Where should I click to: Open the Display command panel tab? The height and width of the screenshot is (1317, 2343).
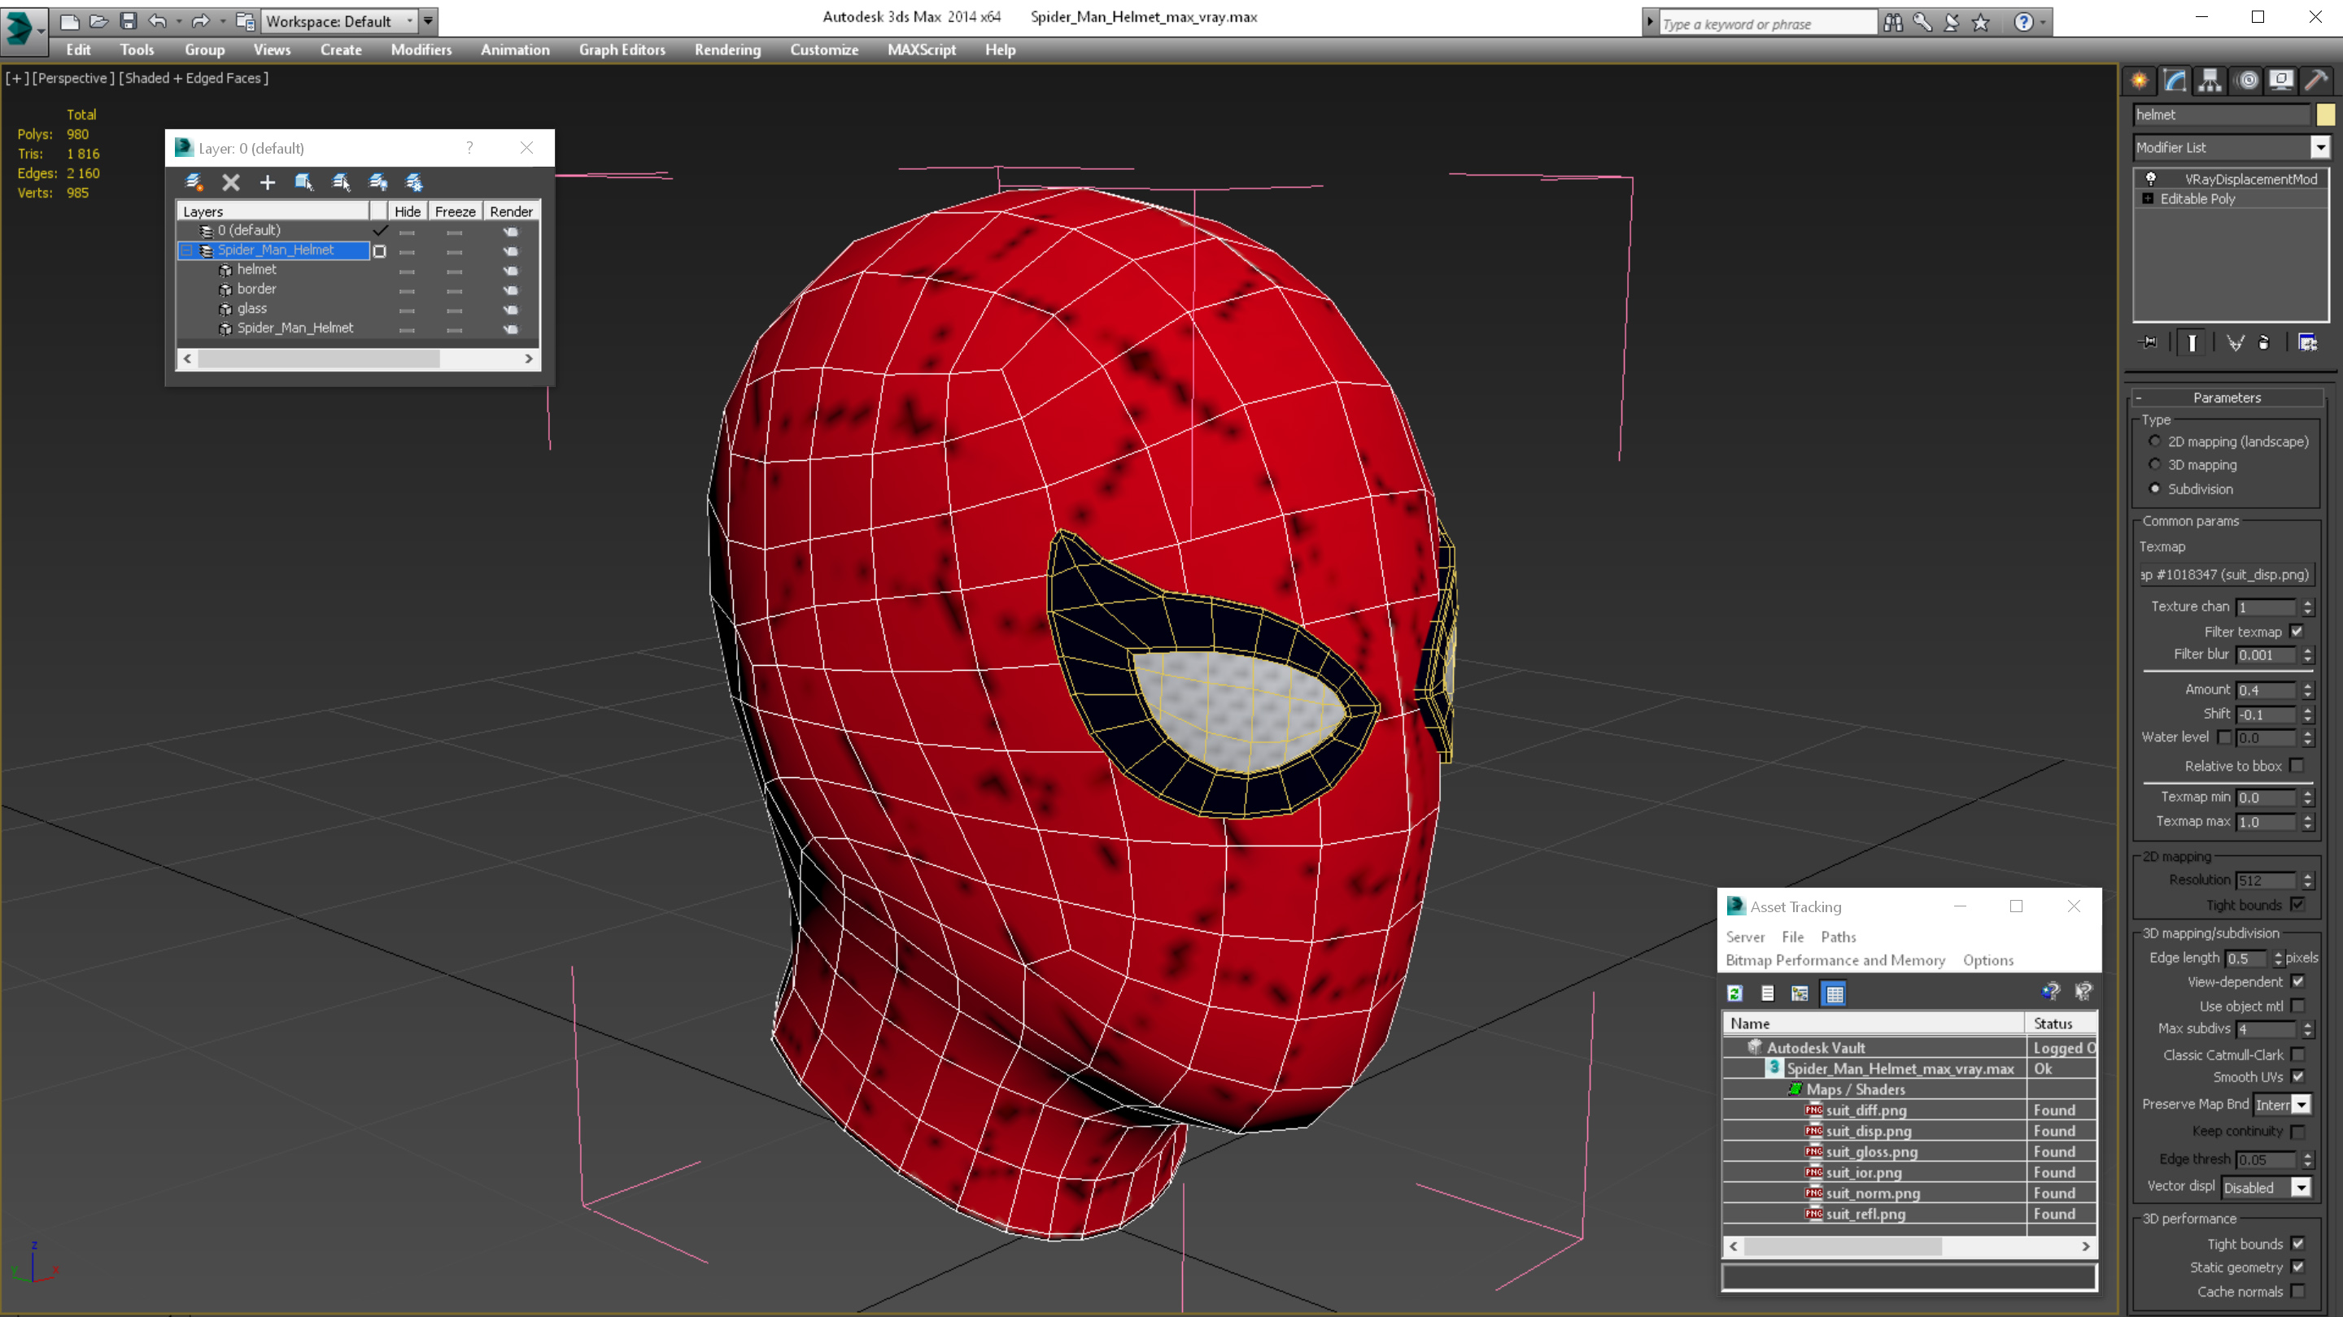click(x=2281, y=80)
